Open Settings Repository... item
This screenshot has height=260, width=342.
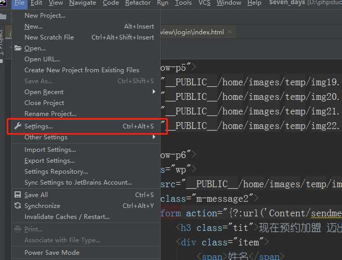pyautogui.click(x=86, y=172)
